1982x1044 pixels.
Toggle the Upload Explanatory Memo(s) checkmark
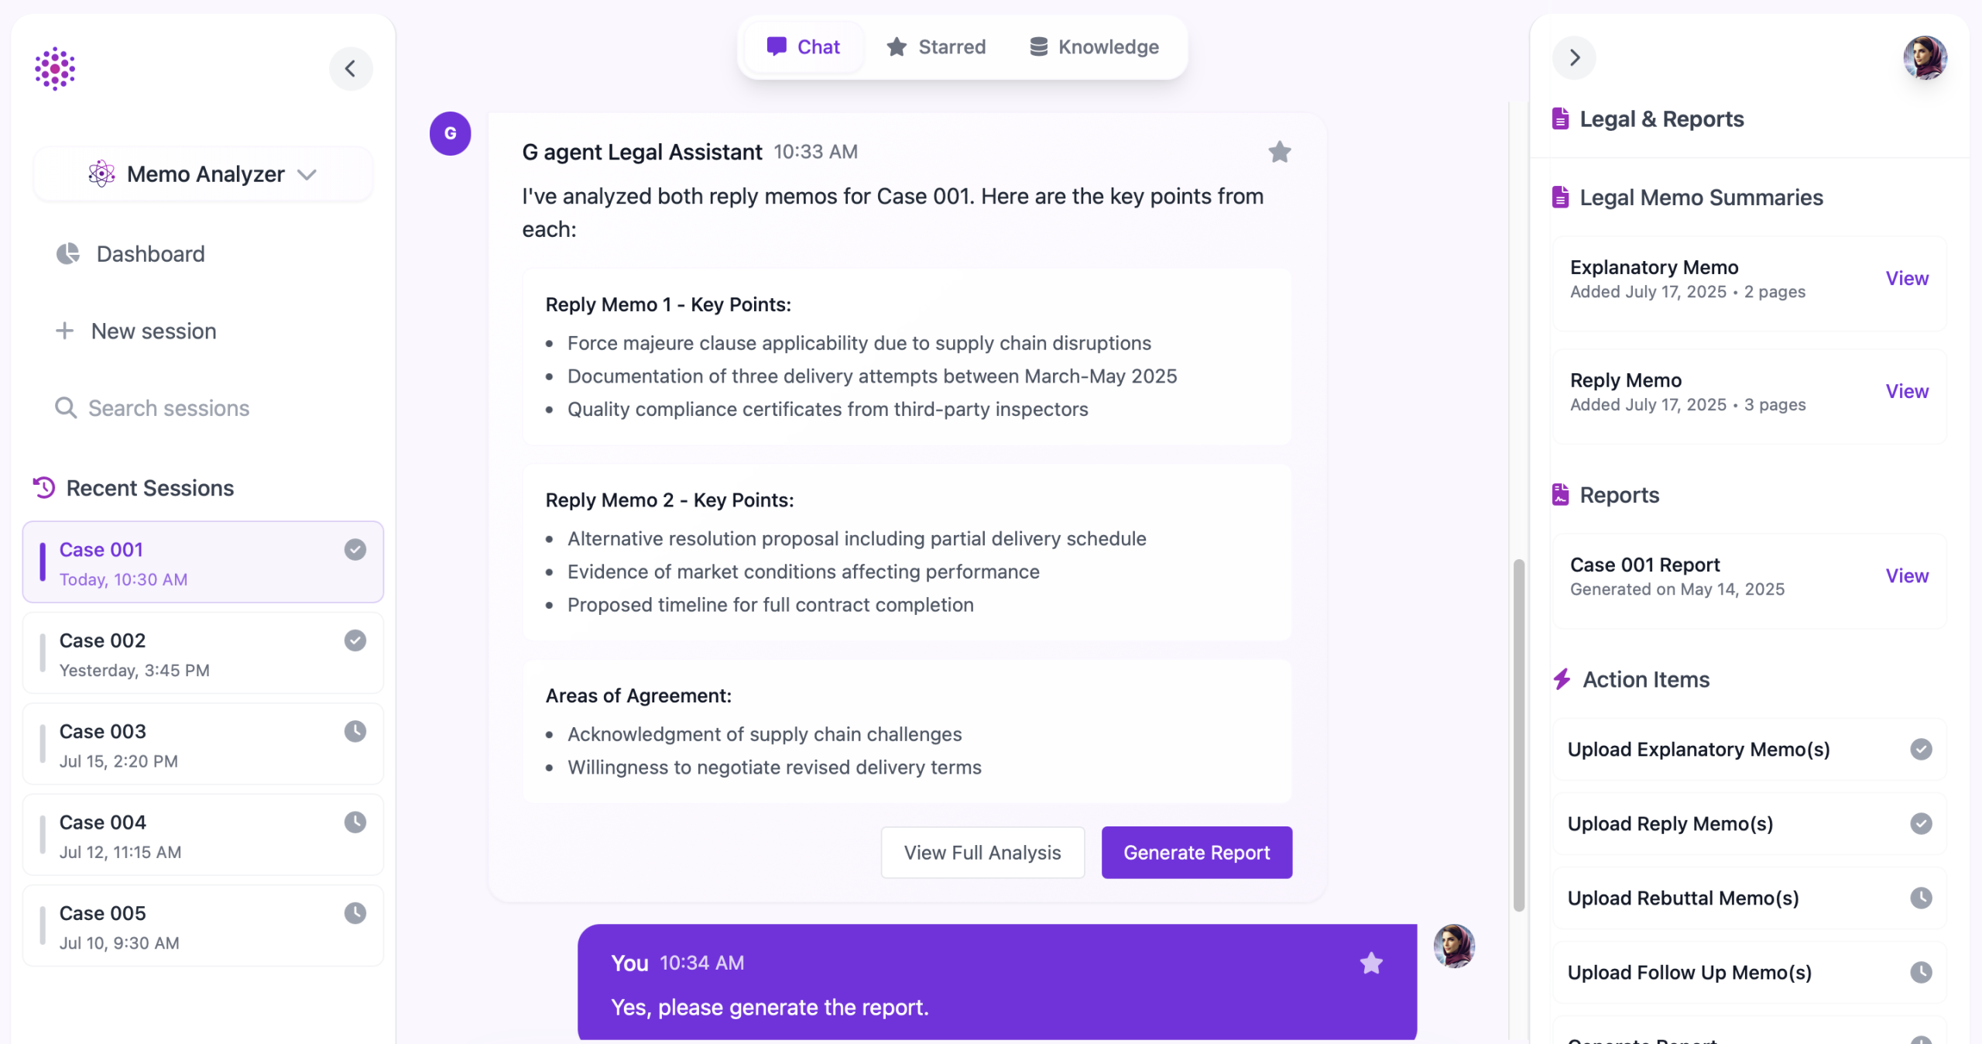click(1920, 749)
